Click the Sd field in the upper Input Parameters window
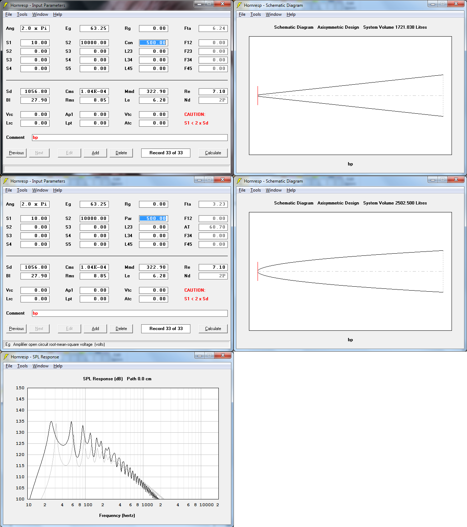The width and height of the screenshot is (467, 527). coord(35,91)
